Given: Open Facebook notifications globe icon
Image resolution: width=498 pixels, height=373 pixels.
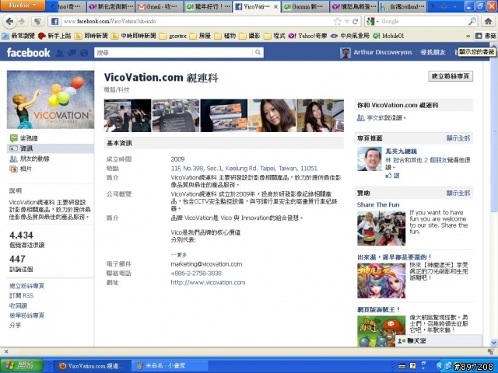Looking at the screenshot, I should tap(84, 53).
